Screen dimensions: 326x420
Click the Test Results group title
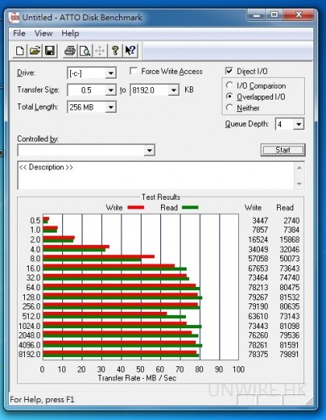coord(161,197)
